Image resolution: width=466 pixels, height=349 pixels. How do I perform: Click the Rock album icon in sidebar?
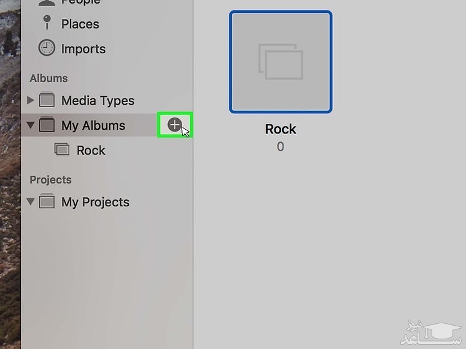[62, 149]
